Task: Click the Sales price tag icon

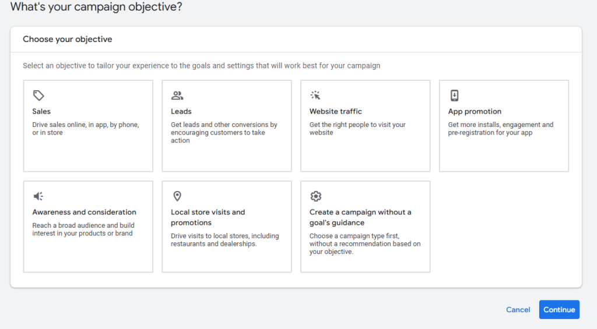Action: tap(38, 95)
